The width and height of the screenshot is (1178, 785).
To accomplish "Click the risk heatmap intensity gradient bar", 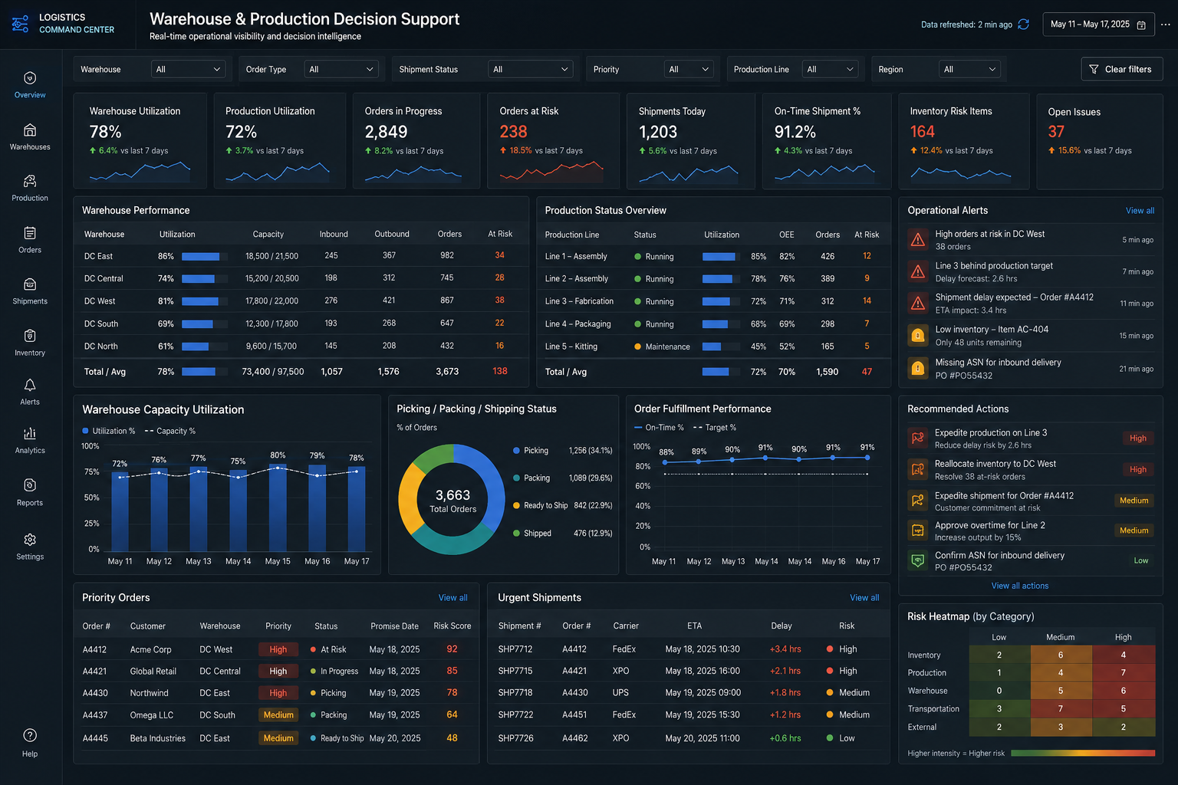I will (x=1083, y=754).
